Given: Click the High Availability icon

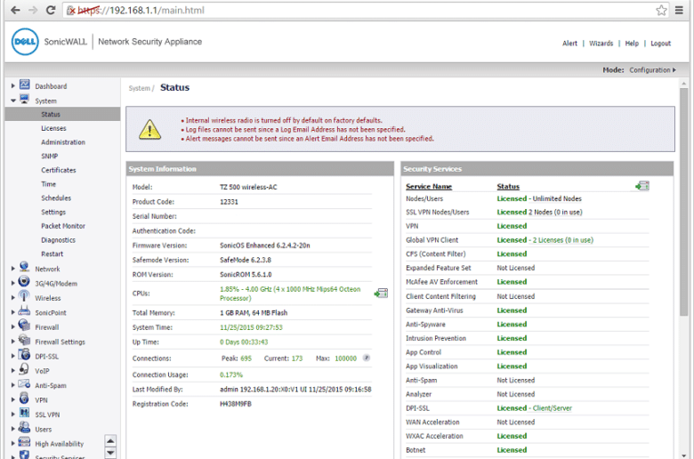Looking at the screenshot, I should tap(24, 442).
